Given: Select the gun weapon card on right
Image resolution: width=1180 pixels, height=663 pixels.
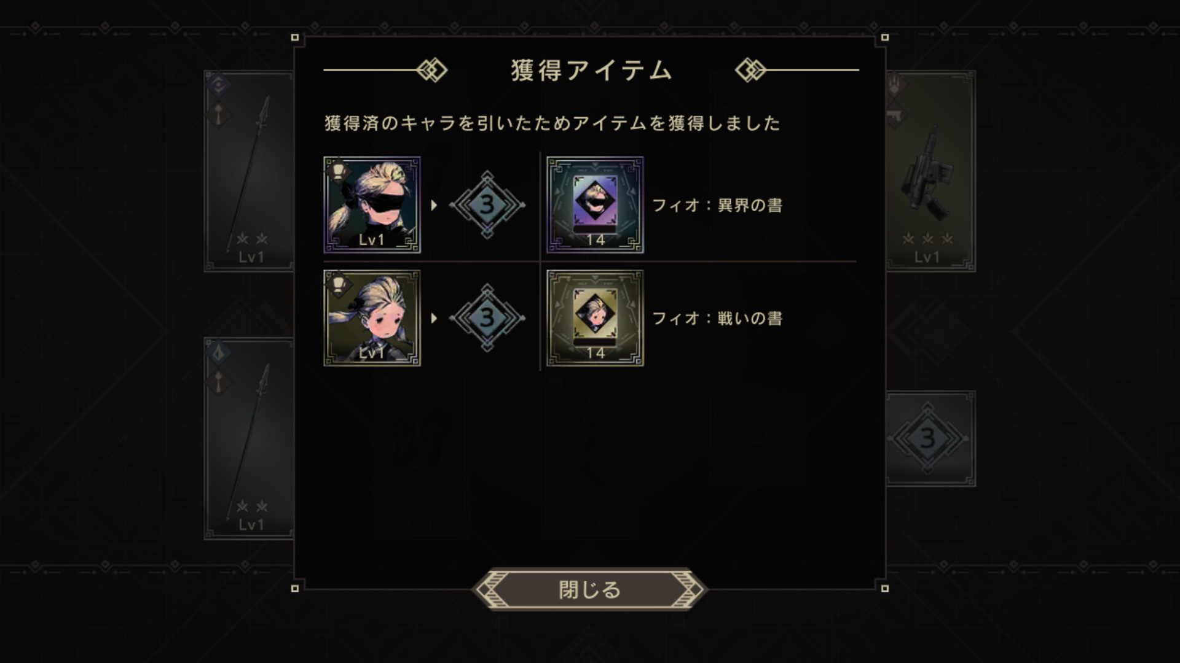Looking at the screenshot, I should point(930,171).
